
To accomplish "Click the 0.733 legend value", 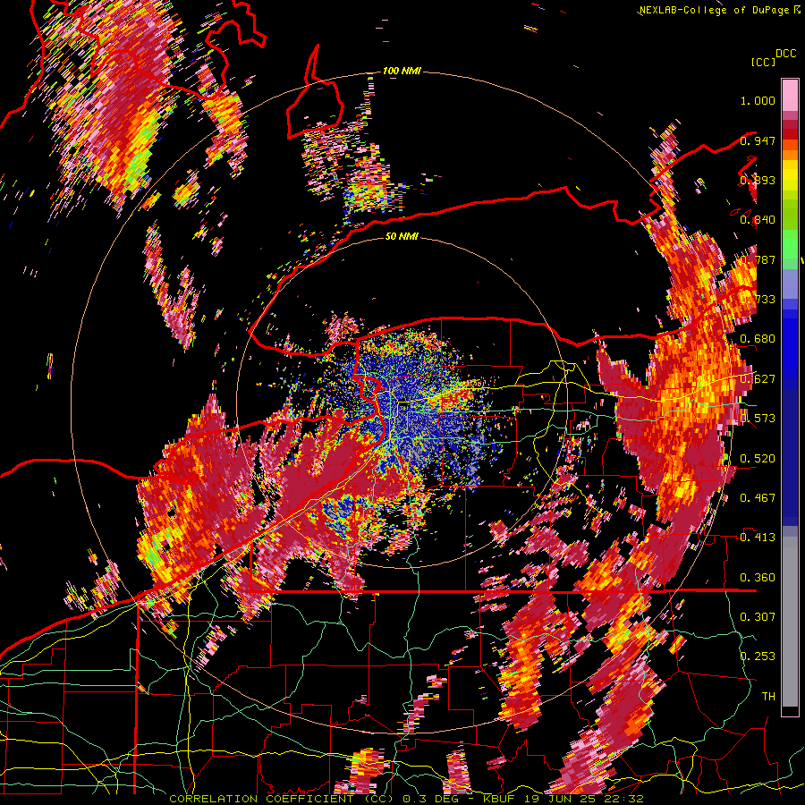I will coord(758,300).
